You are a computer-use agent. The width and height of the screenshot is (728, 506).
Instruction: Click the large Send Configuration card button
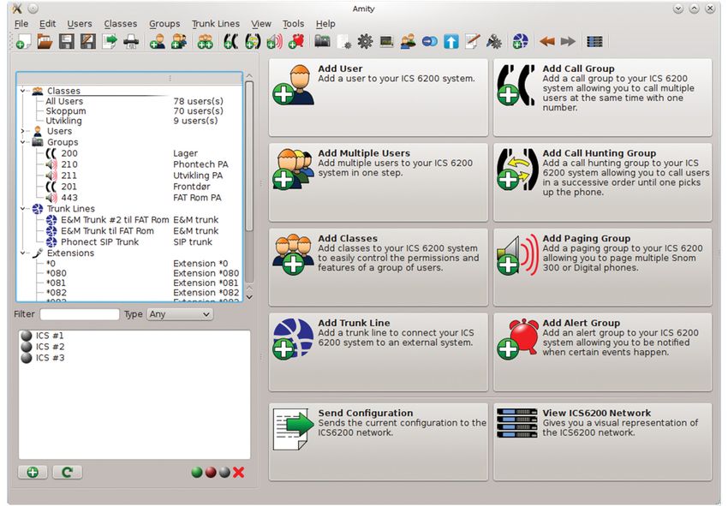tap(379, 442)
